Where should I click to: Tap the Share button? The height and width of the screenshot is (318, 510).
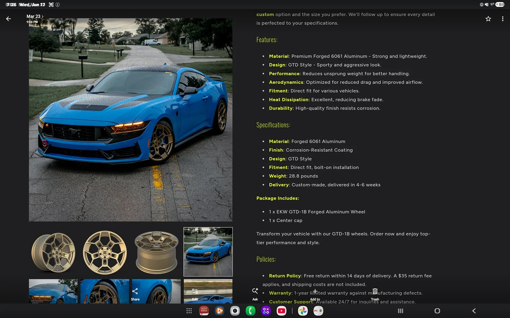coord(135,294)
